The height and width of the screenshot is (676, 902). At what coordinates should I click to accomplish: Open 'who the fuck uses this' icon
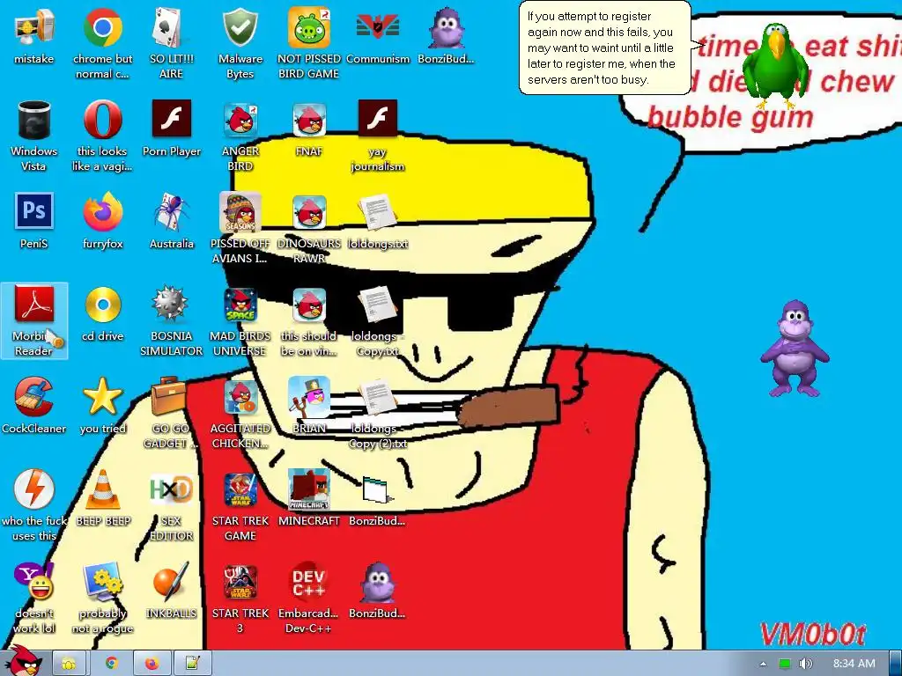pos(34,506)
